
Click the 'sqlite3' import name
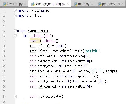[x=35, y=16]
